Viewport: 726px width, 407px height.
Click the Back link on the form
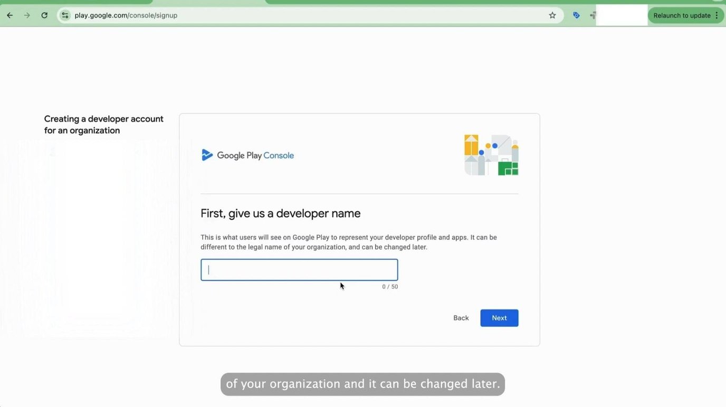coord(460,318)
